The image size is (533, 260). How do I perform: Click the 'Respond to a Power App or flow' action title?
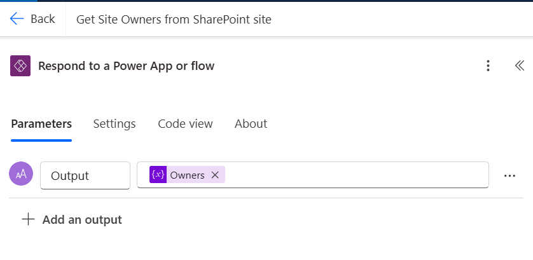(x=126, y=66)
